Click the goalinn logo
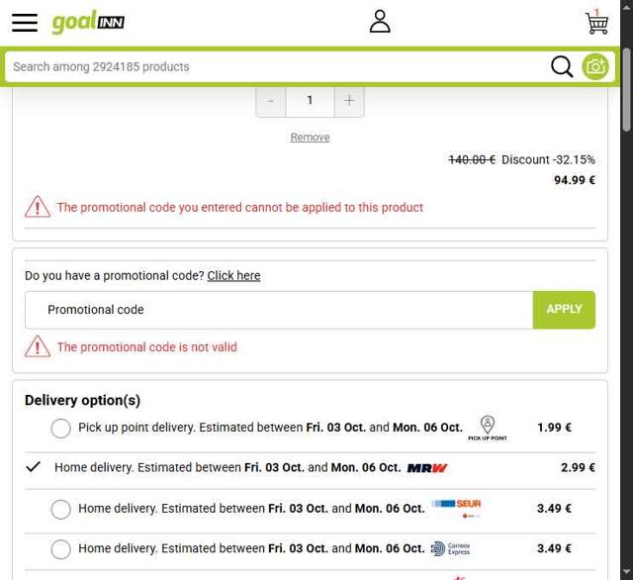The image size is (633, 580). coord(88,22)
